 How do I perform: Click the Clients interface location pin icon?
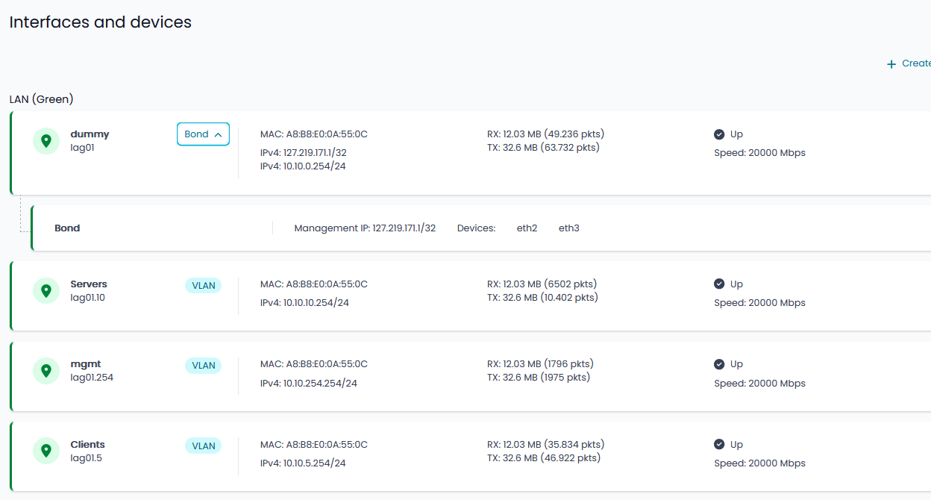click(x=46, y=451)
